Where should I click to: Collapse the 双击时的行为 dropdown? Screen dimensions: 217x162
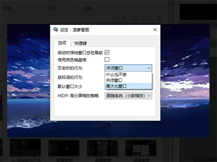pos(128,68)
